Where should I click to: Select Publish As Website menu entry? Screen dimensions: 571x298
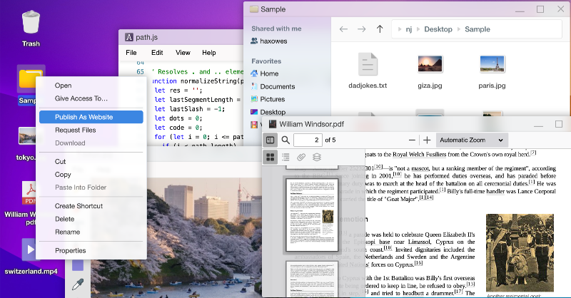coord(91,117)
